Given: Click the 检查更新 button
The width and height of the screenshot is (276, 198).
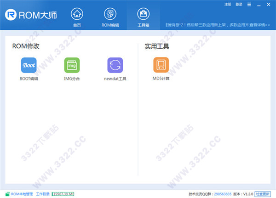Looking at the screenshot, I should tap(263, 194).
